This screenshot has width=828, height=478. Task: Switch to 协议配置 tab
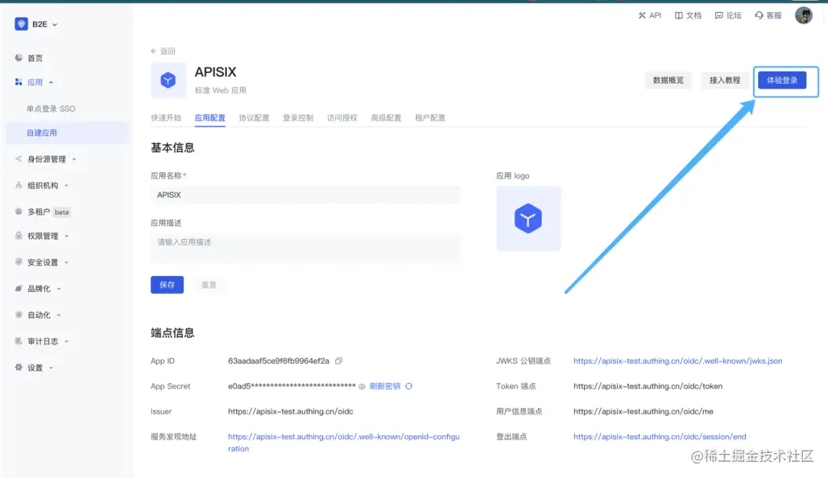pyautogui.click(x=254, y=118)
